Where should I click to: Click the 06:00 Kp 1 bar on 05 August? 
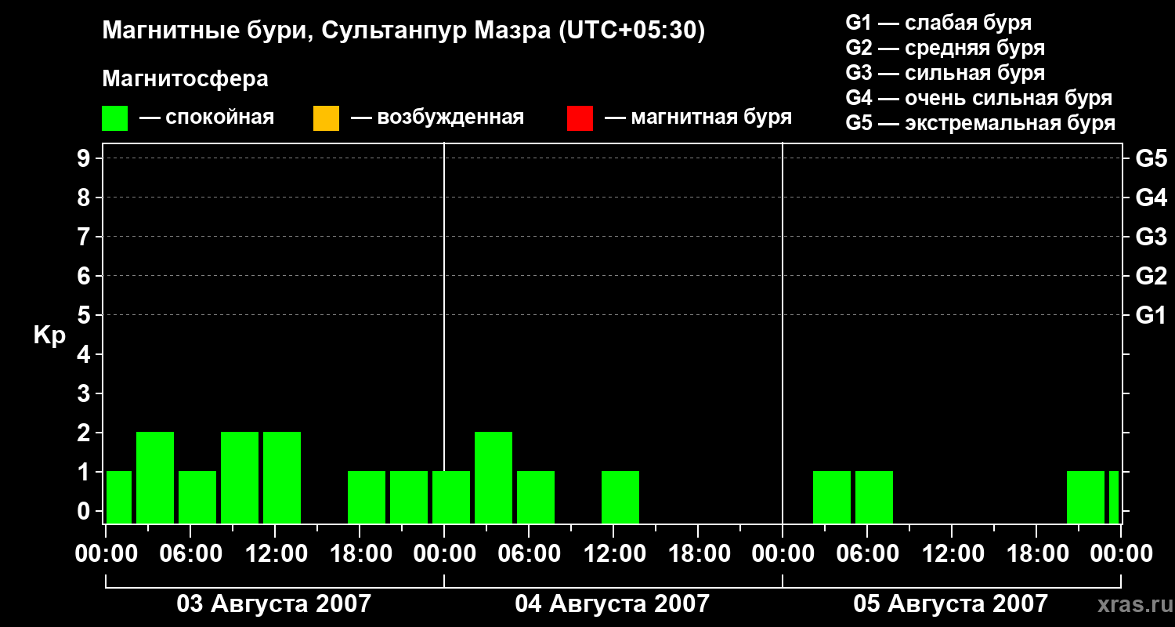874,497
